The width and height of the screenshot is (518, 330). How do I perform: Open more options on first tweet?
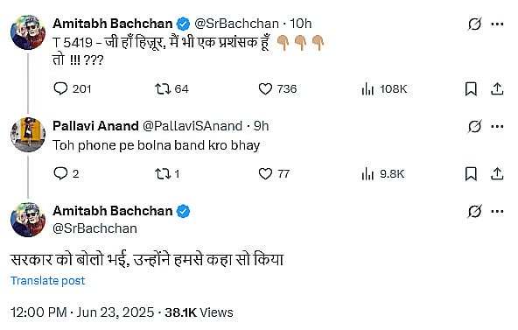[497, 24]
